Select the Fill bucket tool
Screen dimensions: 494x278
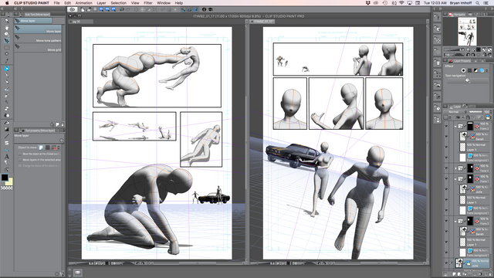pyautogui.click(x=7, y=123)
